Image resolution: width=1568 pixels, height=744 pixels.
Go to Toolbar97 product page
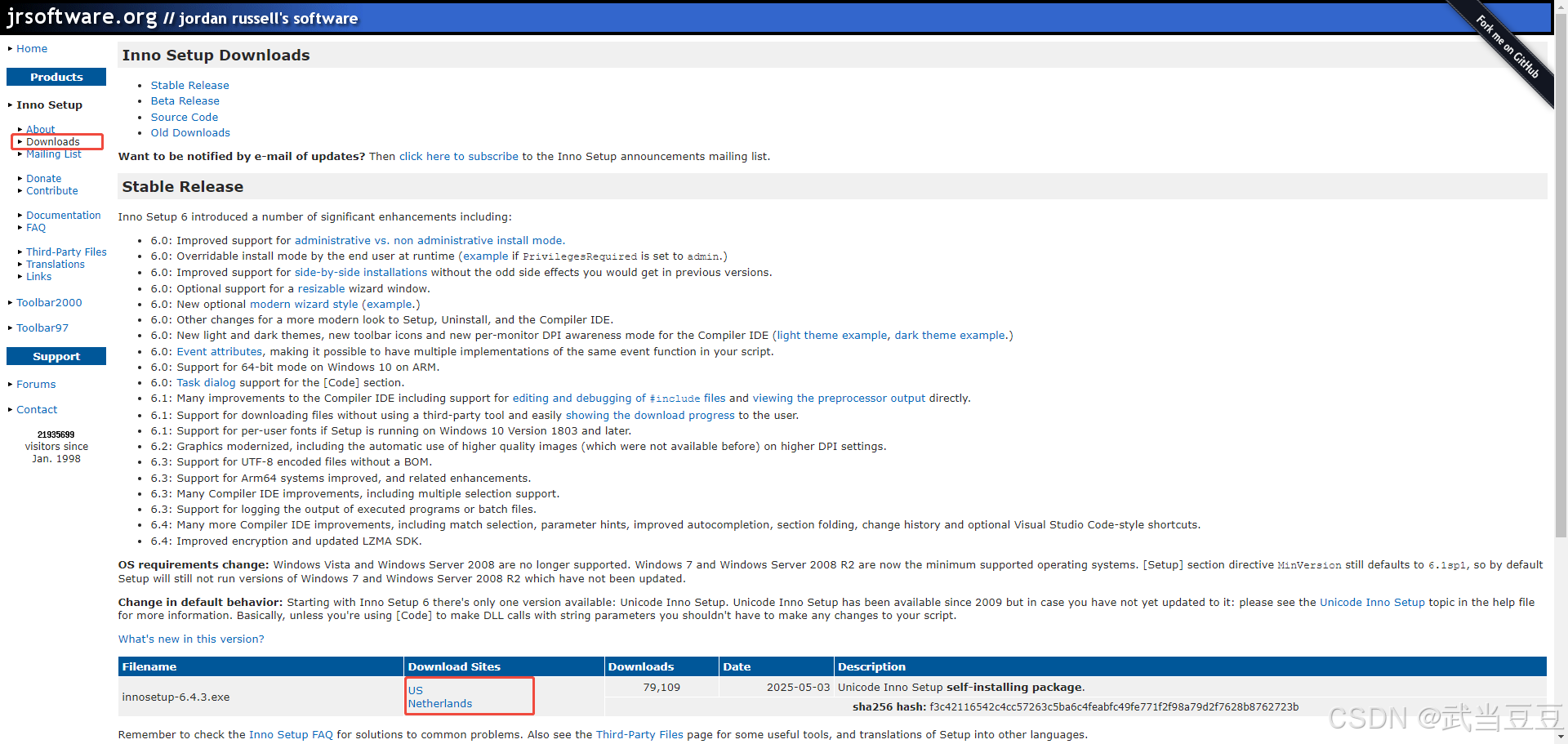42,328
